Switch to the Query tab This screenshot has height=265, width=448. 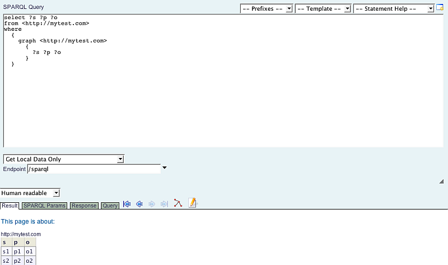coord(110,206)
